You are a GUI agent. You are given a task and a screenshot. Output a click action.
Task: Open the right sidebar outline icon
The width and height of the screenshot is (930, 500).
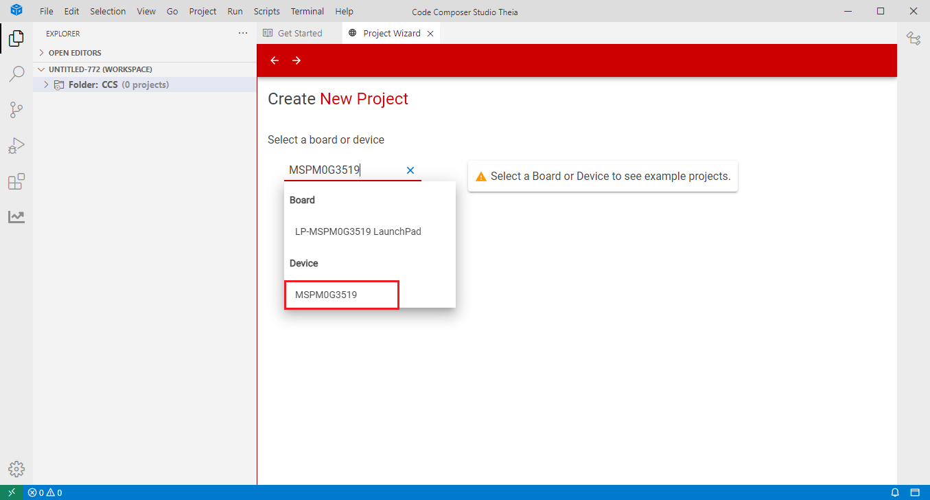(914, 38)
